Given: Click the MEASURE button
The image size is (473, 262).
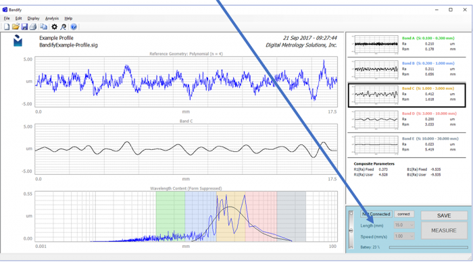Looking at the screenshot, I should (x=444, y=230).
